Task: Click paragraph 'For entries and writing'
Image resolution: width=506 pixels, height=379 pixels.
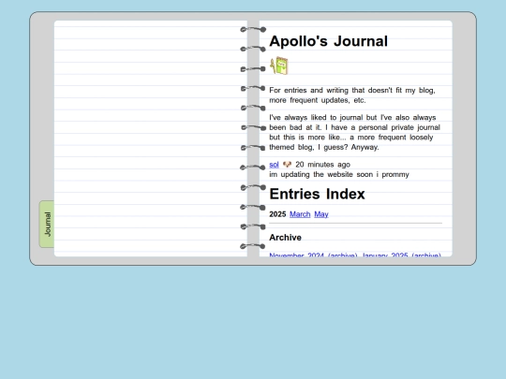Action: (x=352, y=95)
